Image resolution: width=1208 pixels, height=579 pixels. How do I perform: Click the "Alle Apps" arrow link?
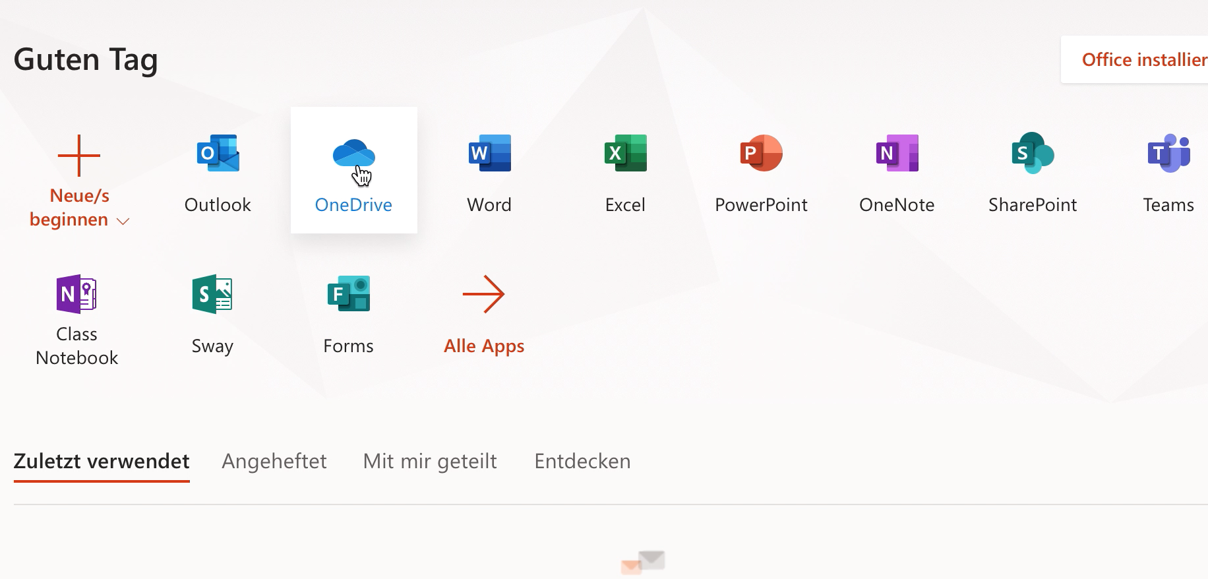(483, 295)
